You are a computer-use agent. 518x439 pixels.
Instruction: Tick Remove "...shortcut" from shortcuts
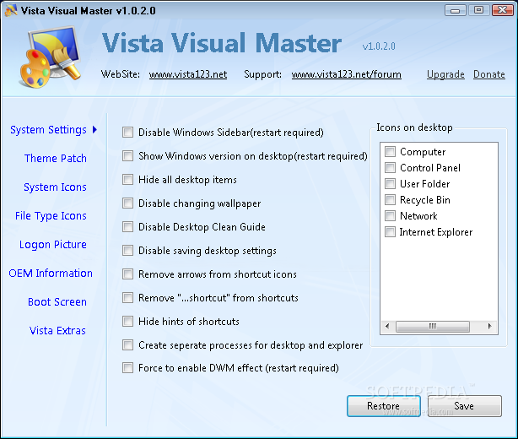[127, 297]
